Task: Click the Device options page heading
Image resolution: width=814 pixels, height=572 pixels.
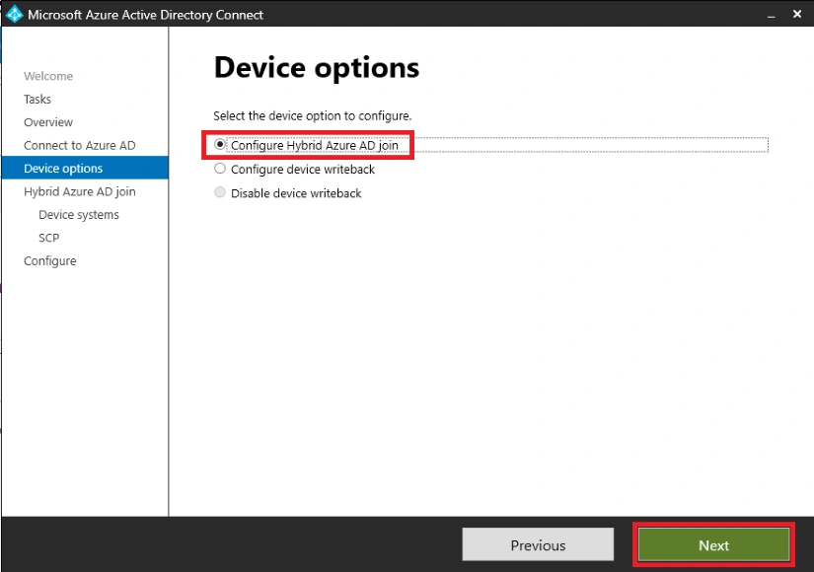Action: [316, 68]
